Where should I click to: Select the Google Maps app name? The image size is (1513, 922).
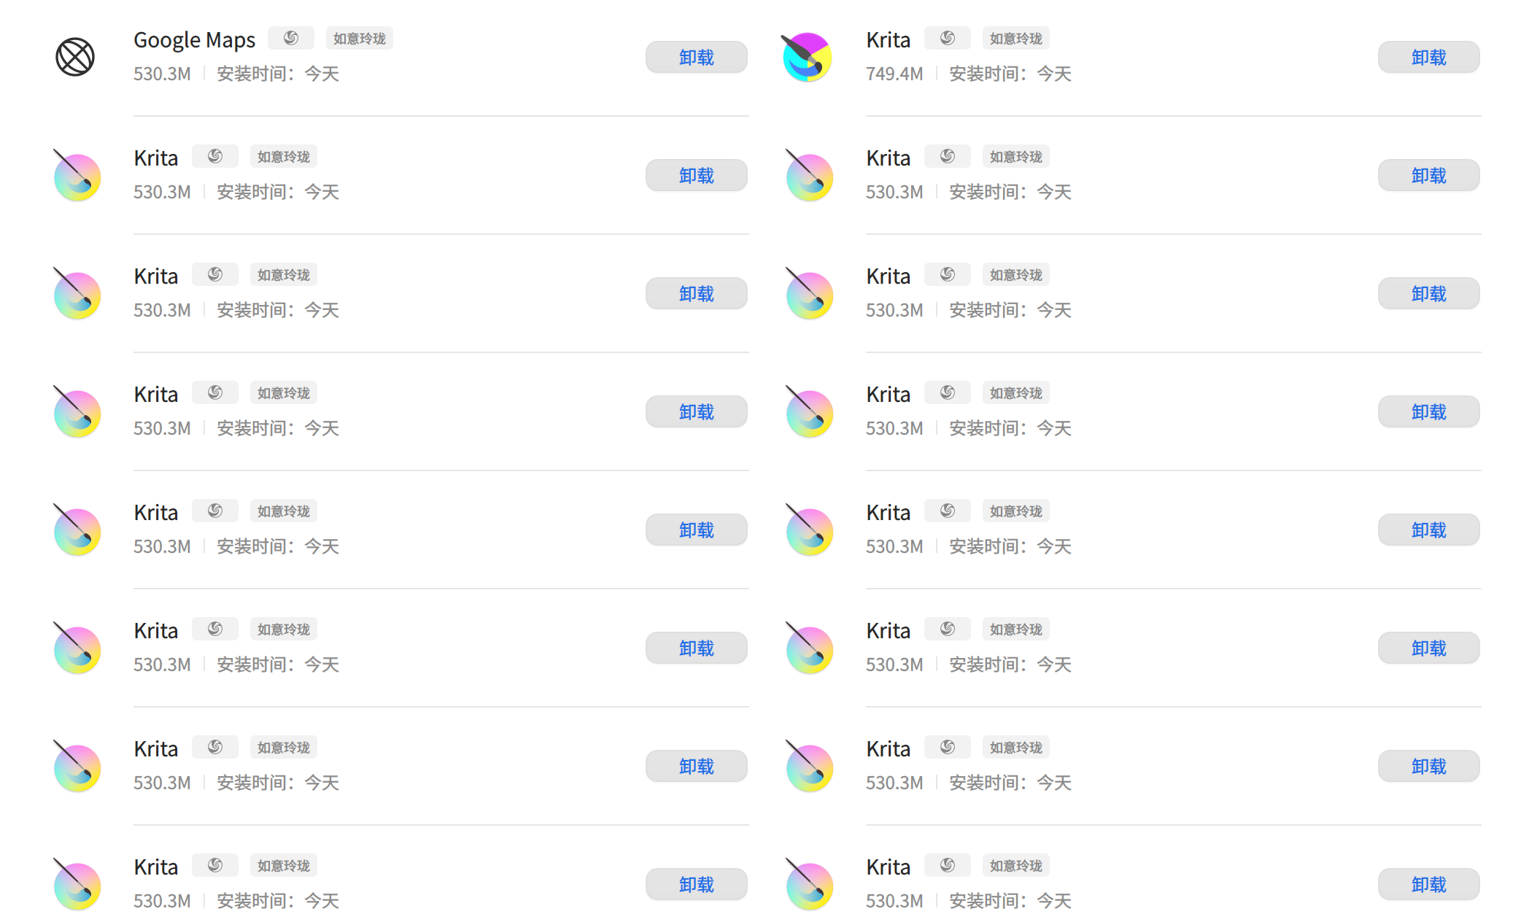click(x=194, y=39)
